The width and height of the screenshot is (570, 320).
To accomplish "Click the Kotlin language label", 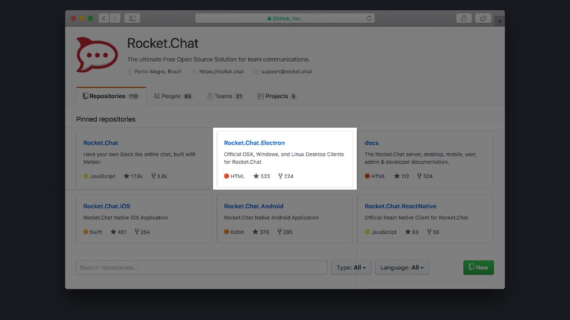I will point(237,232).
